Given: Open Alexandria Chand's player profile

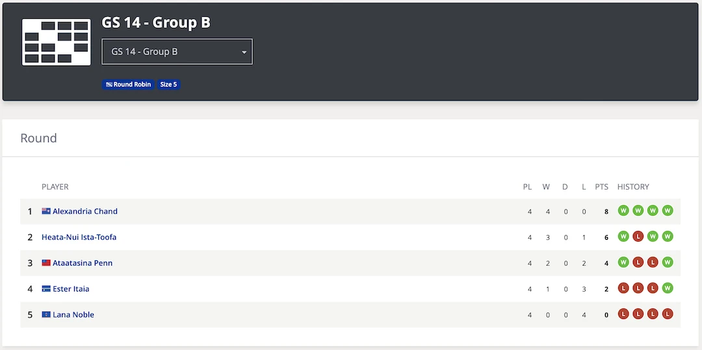Looking at the screenshot, I should pos(85,212).
